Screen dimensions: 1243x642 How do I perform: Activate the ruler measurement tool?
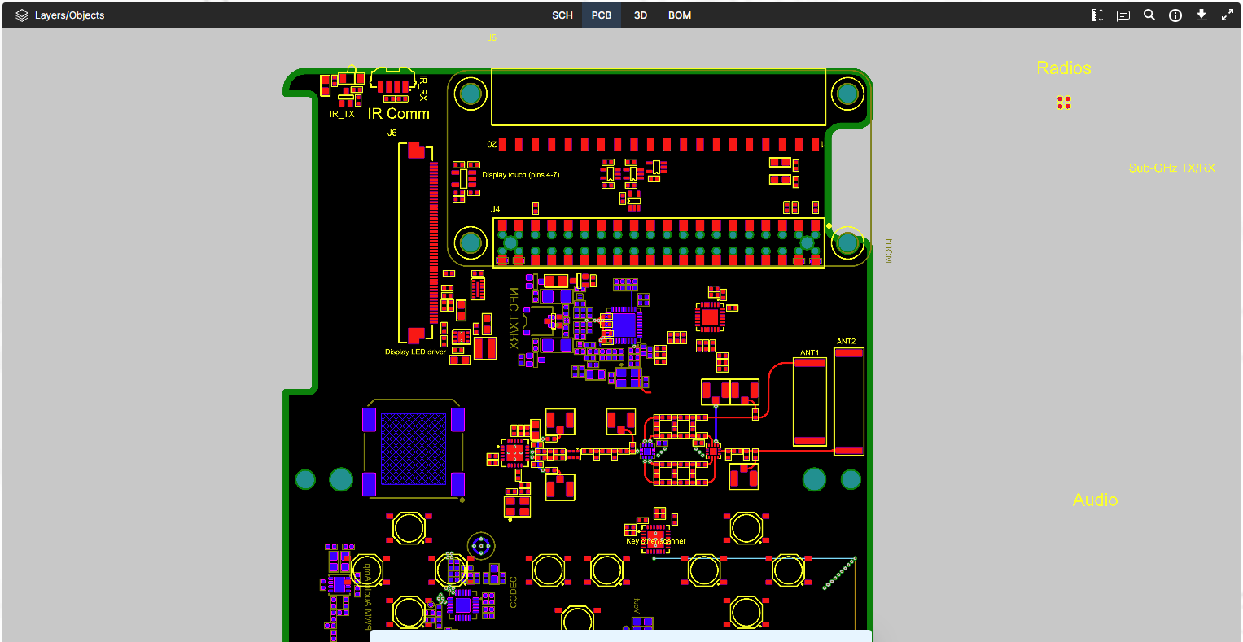1096,15
